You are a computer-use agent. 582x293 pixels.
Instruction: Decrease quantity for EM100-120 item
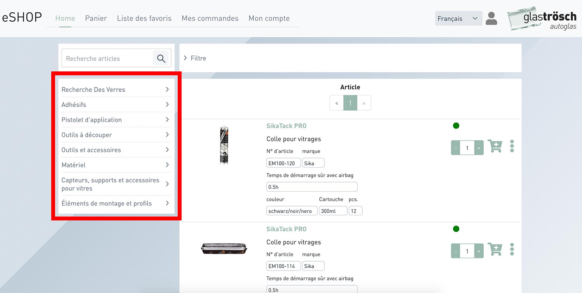point(456,148)
